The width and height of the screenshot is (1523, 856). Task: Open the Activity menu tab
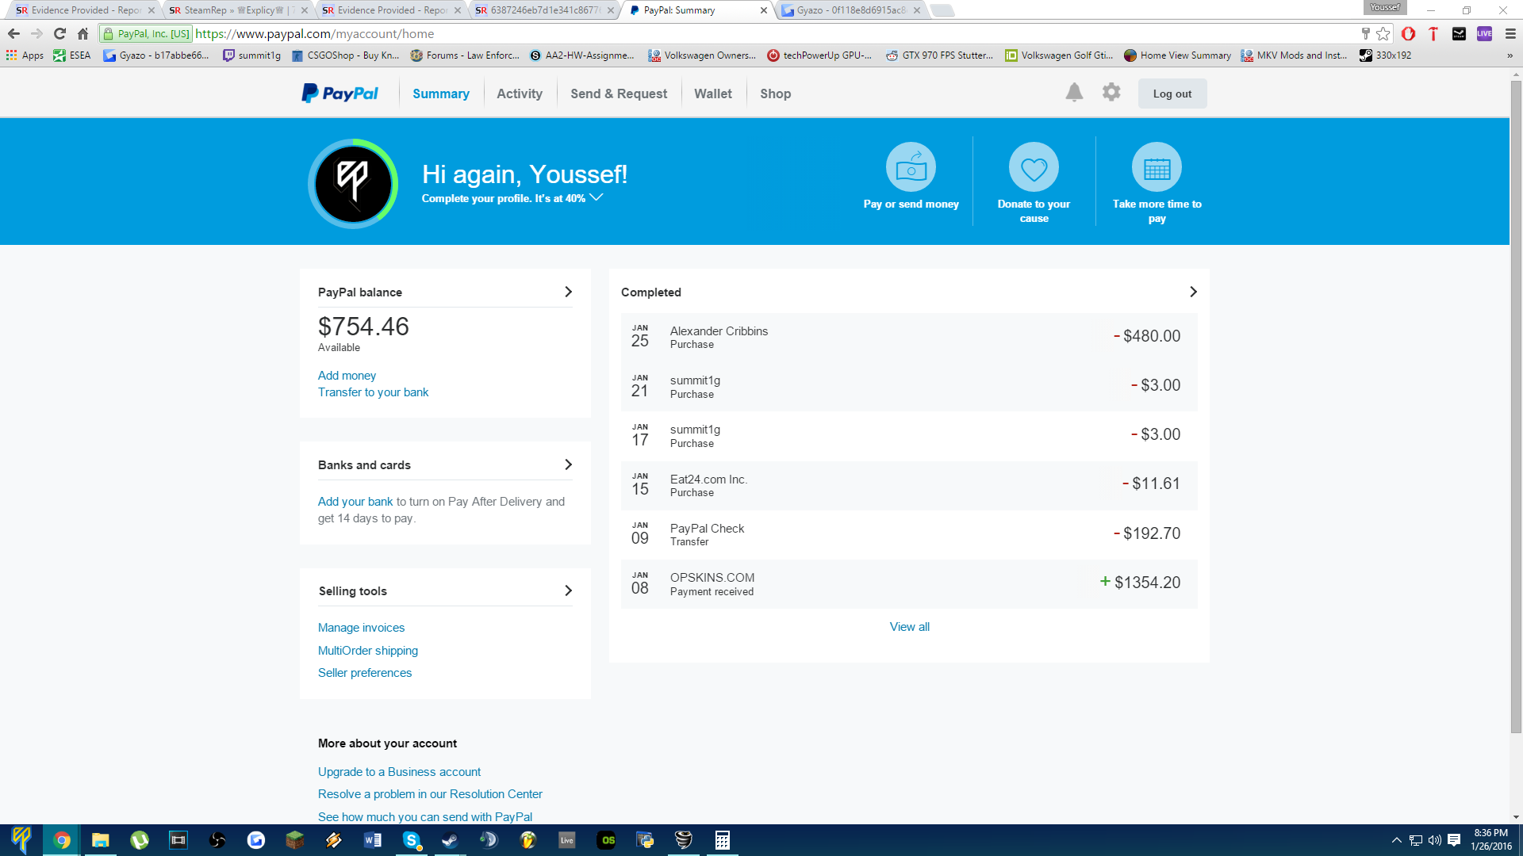coord(520,94)
